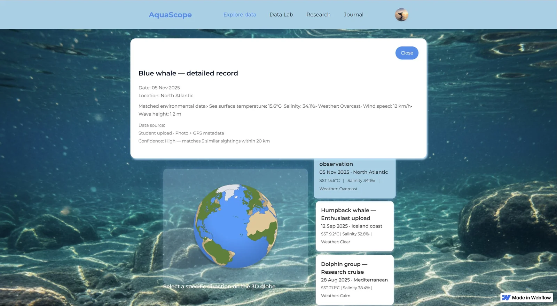Click 'Weather: Calm' in Dolphin card
Screen dimensions: 557x306
pyautogui.click(x=336, y=296)
